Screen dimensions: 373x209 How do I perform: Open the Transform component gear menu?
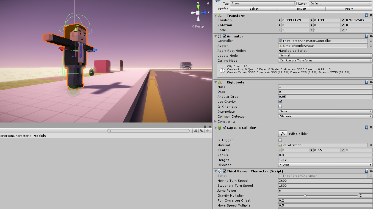371,16
